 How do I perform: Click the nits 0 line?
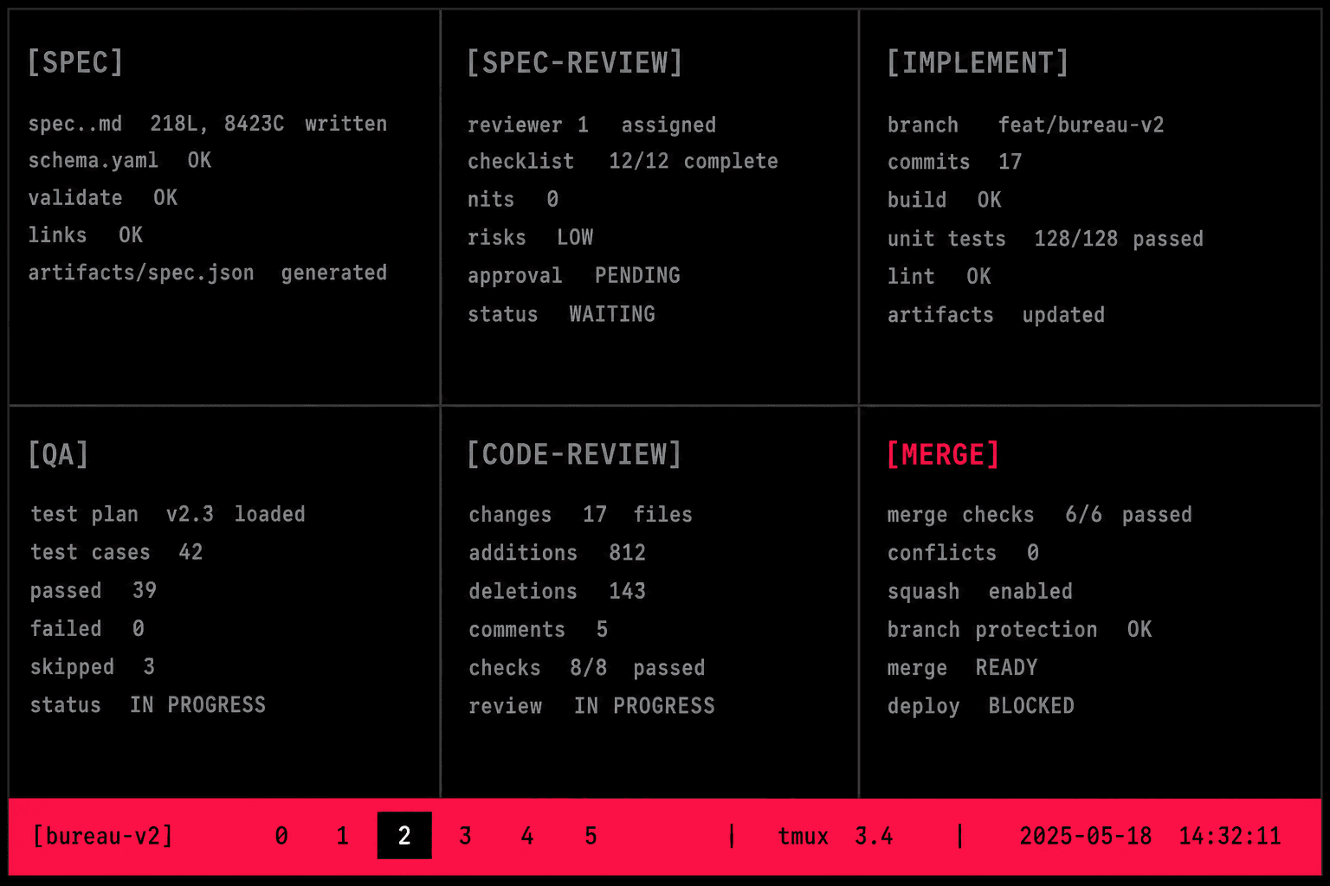pyautogui.click(x=513, y=200)
